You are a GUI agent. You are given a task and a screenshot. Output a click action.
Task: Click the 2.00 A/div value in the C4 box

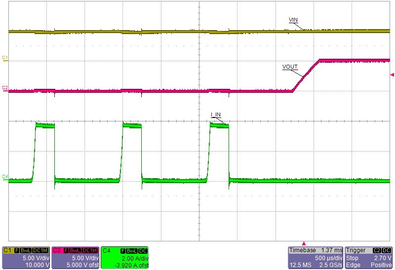point(135,259)
